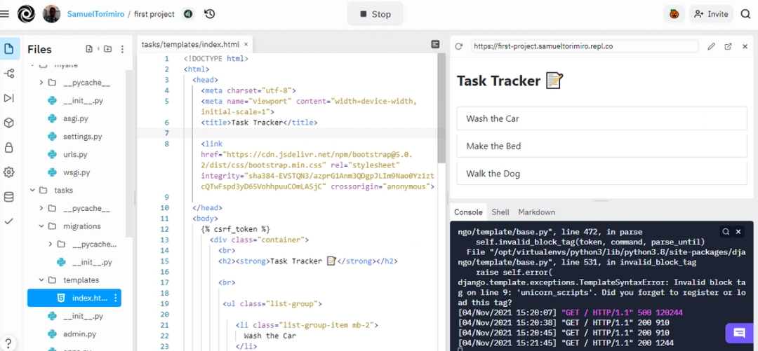Click the add new file icon

[x=89, y=49]
